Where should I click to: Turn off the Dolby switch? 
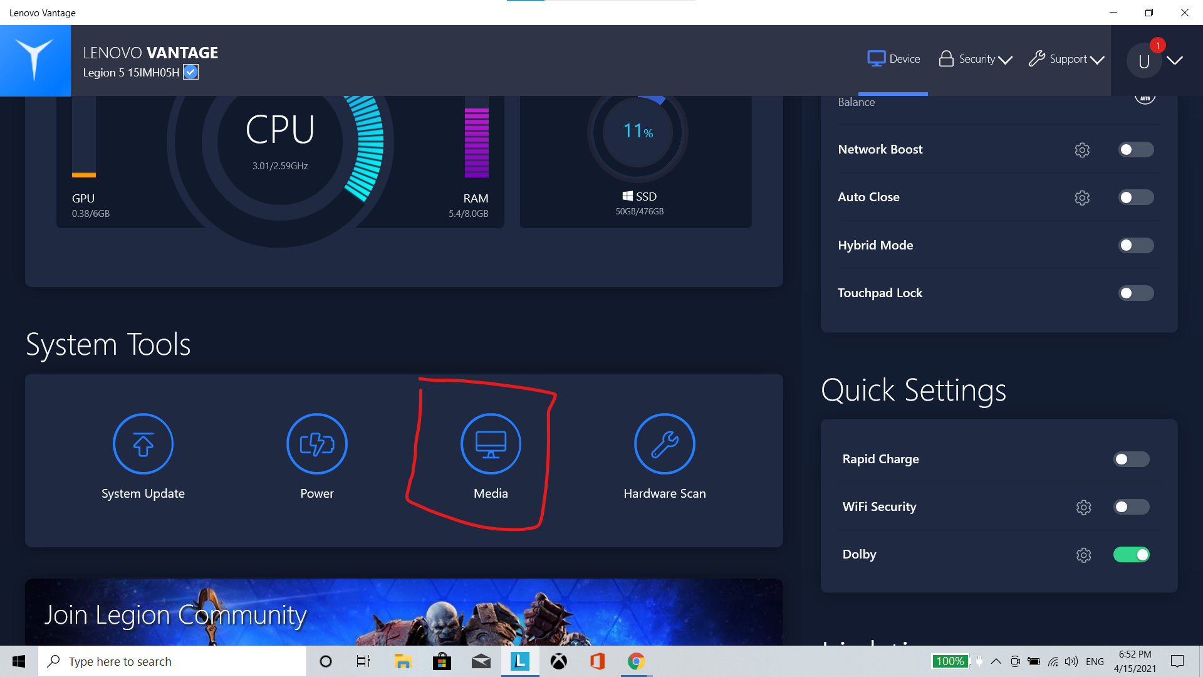tap(1132, 555)
